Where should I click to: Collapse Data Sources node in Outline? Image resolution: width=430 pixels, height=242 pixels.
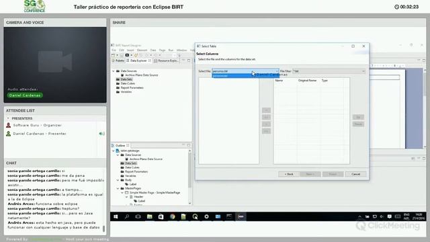tap(118, 155)
